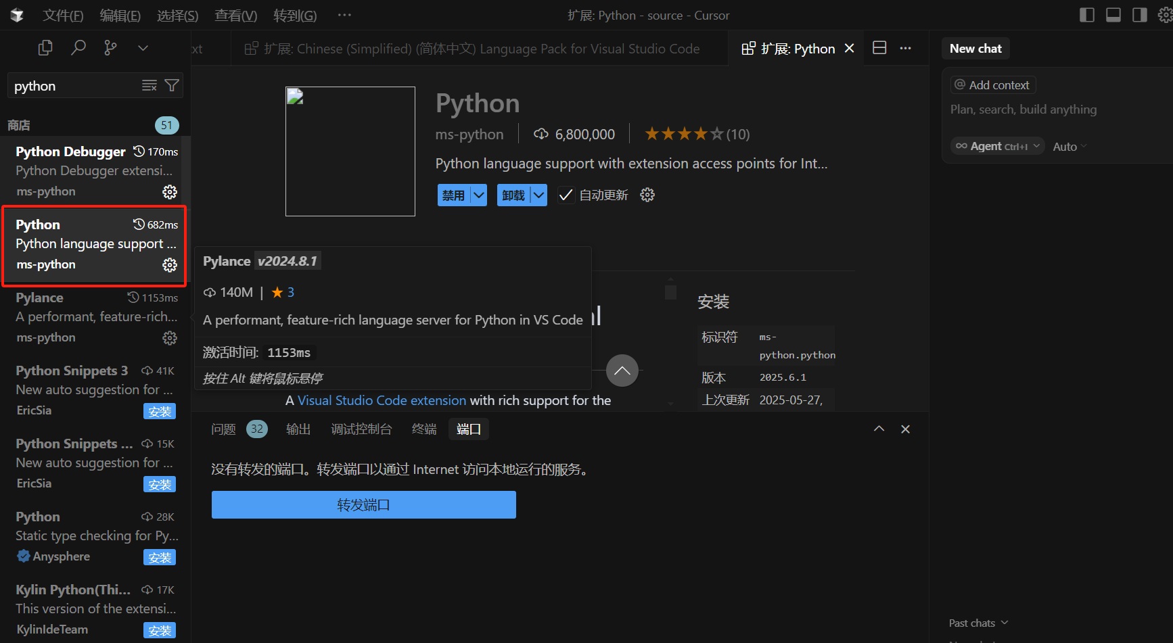The image size is (1173, 643).
Task: Expand the 卸载 dropdown arrow
Action: [539, 195]
